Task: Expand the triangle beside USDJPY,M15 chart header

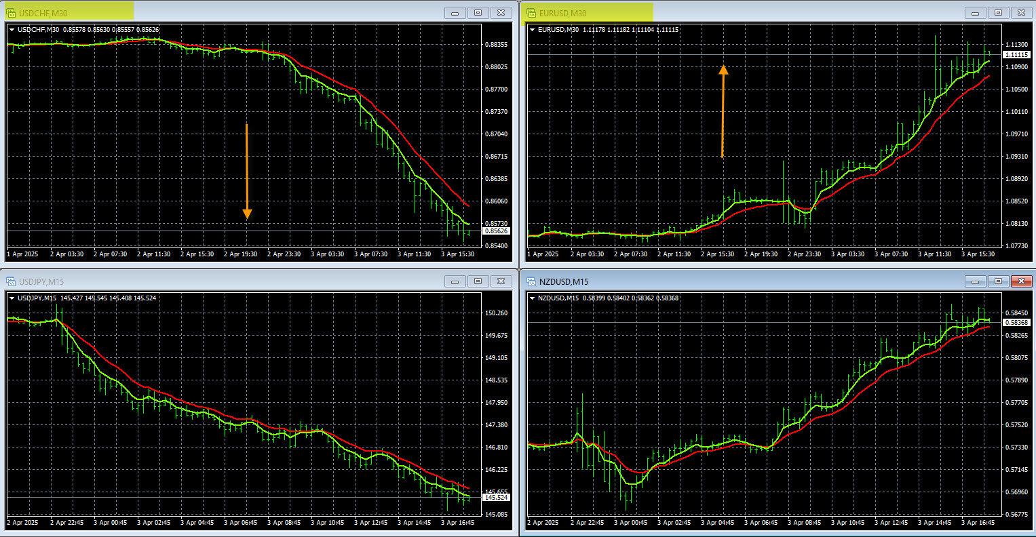Action: tap(12, 298)
